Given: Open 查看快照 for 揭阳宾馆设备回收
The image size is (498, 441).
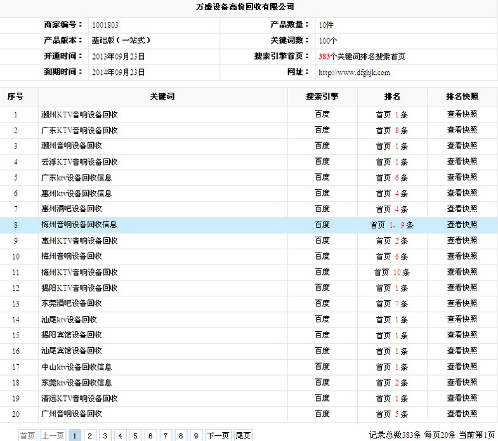Looking at the screenshot, I should (462, 335).
